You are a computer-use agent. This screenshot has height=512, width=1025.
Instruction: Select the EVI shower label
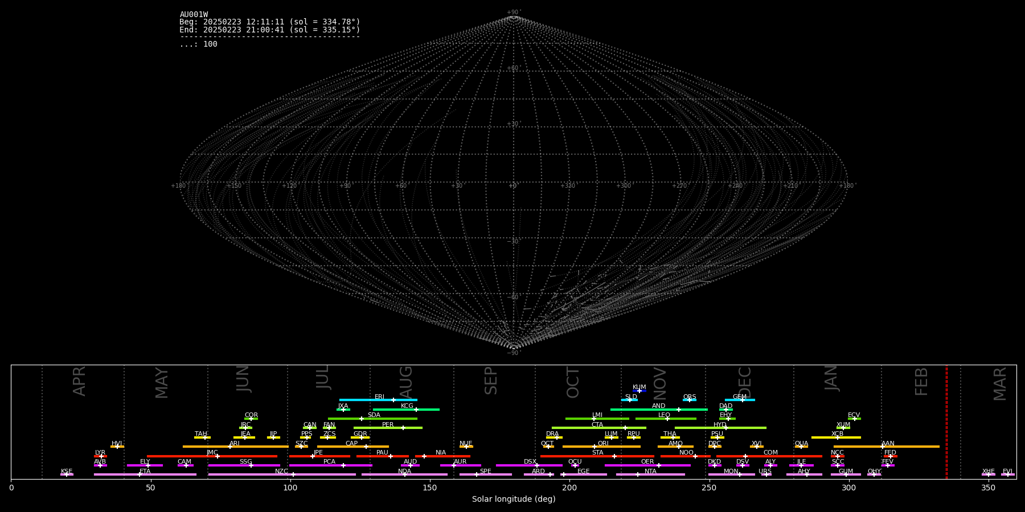point(1007,472)
